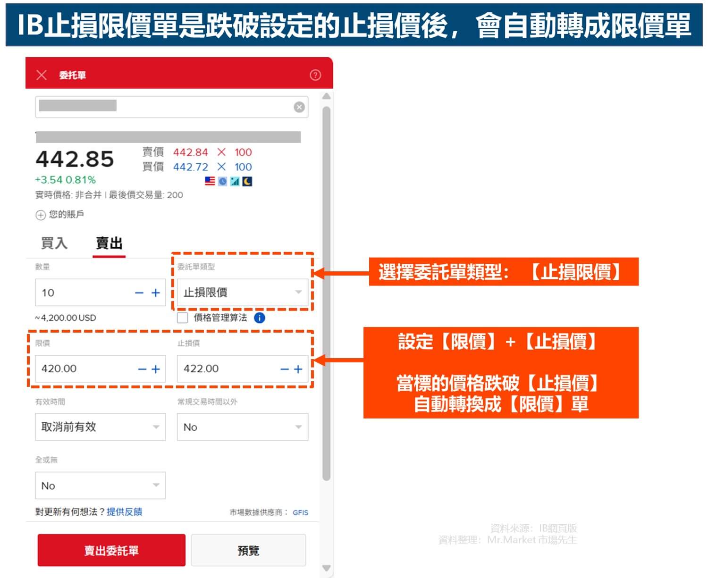The image size is (708, 578).
Task: Clear the symbol field with the X icon
Action: coord(298,107)
